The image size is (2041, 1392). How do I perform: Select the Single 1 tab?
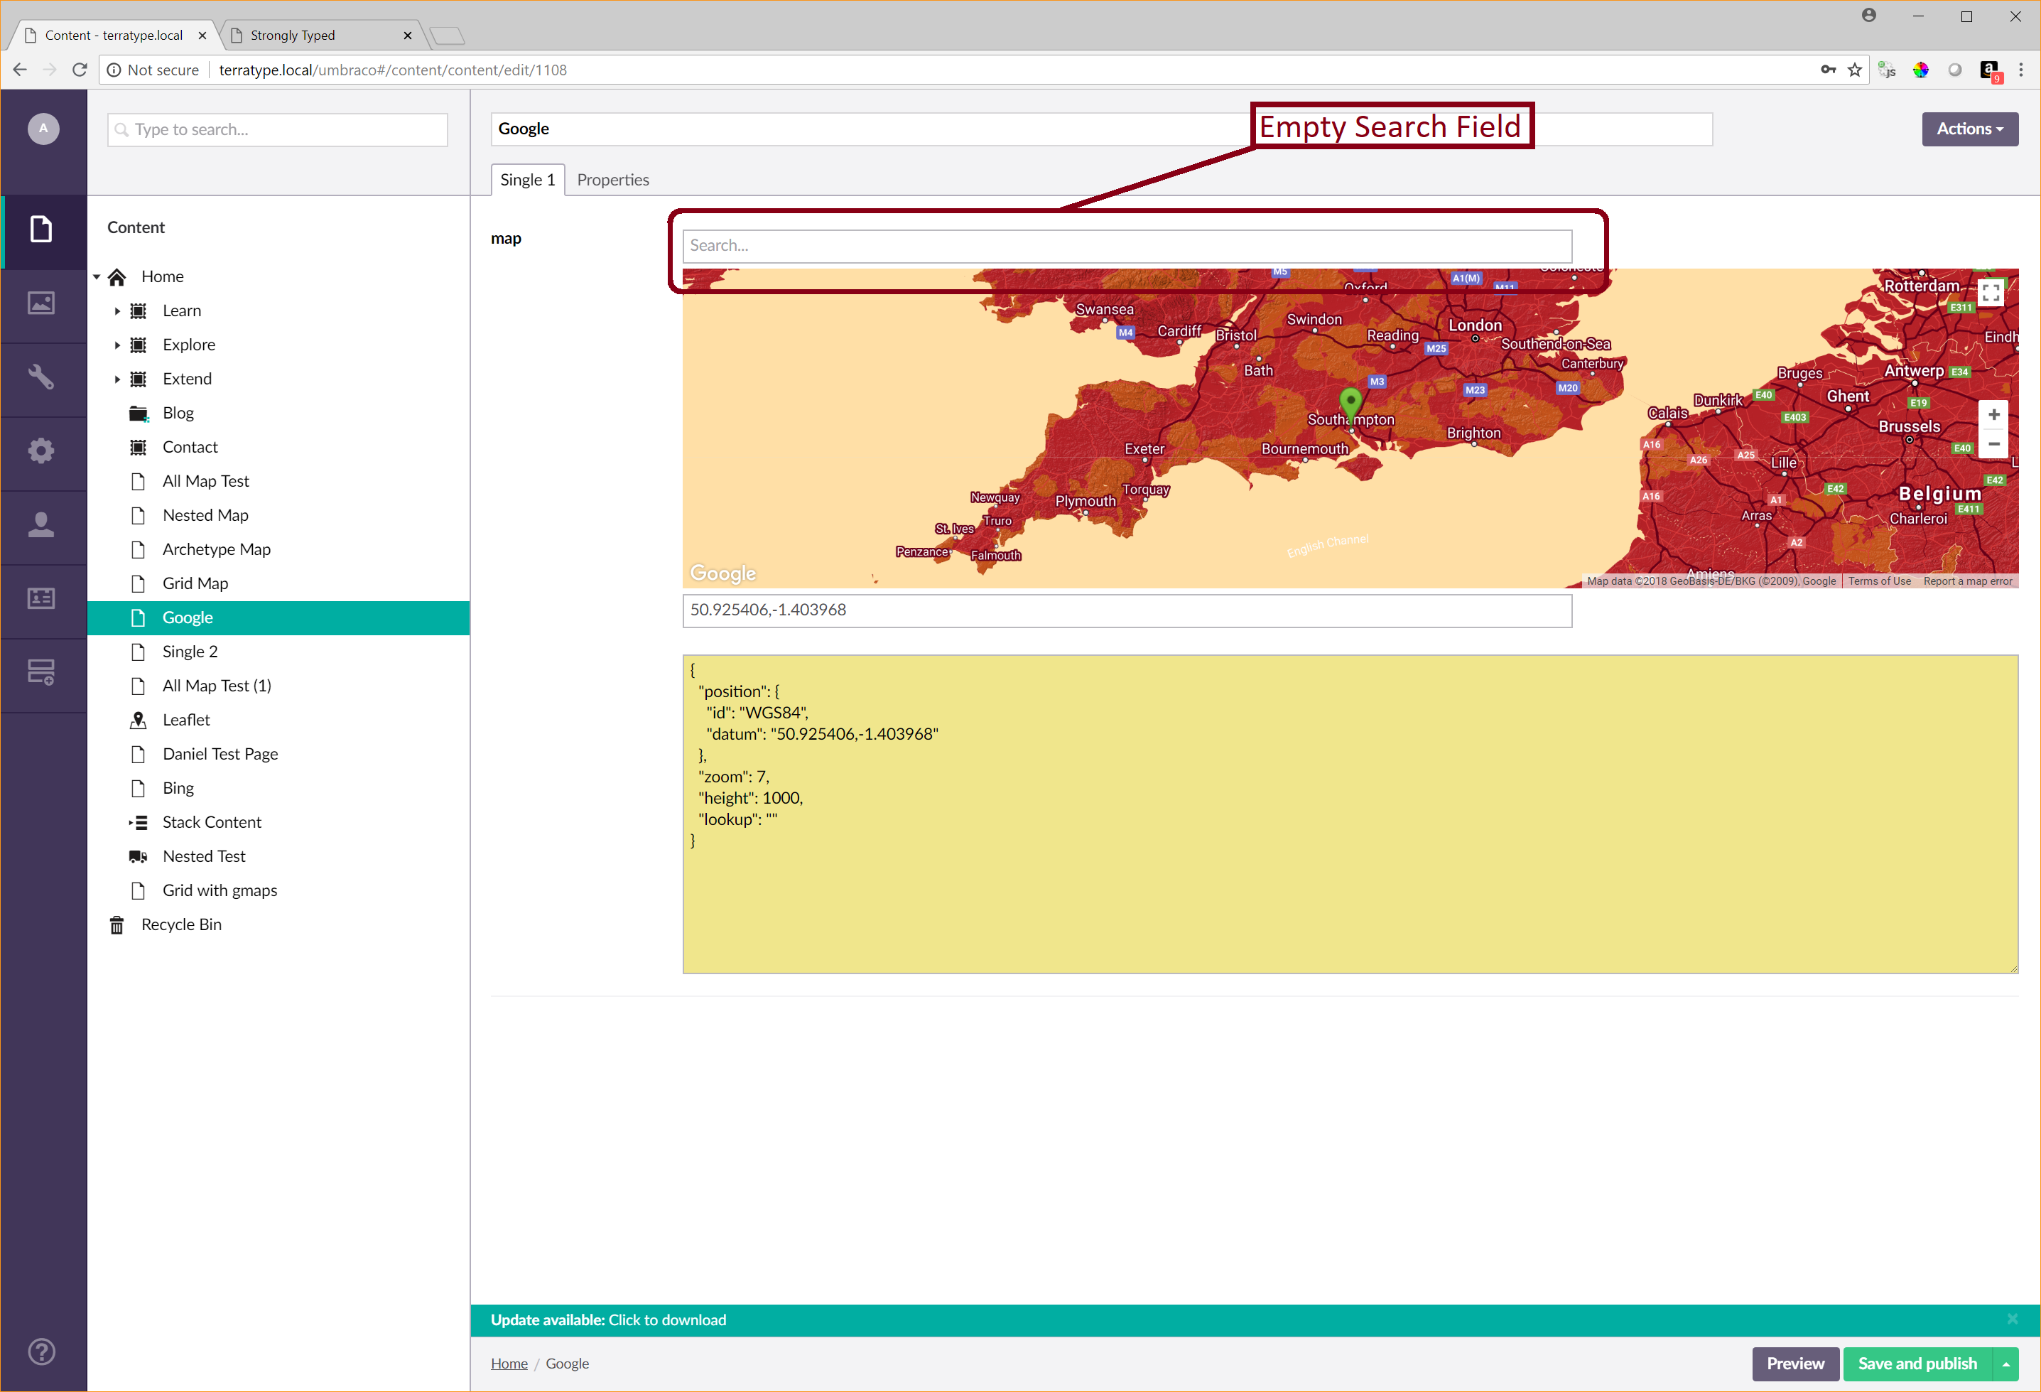[527, 180]
